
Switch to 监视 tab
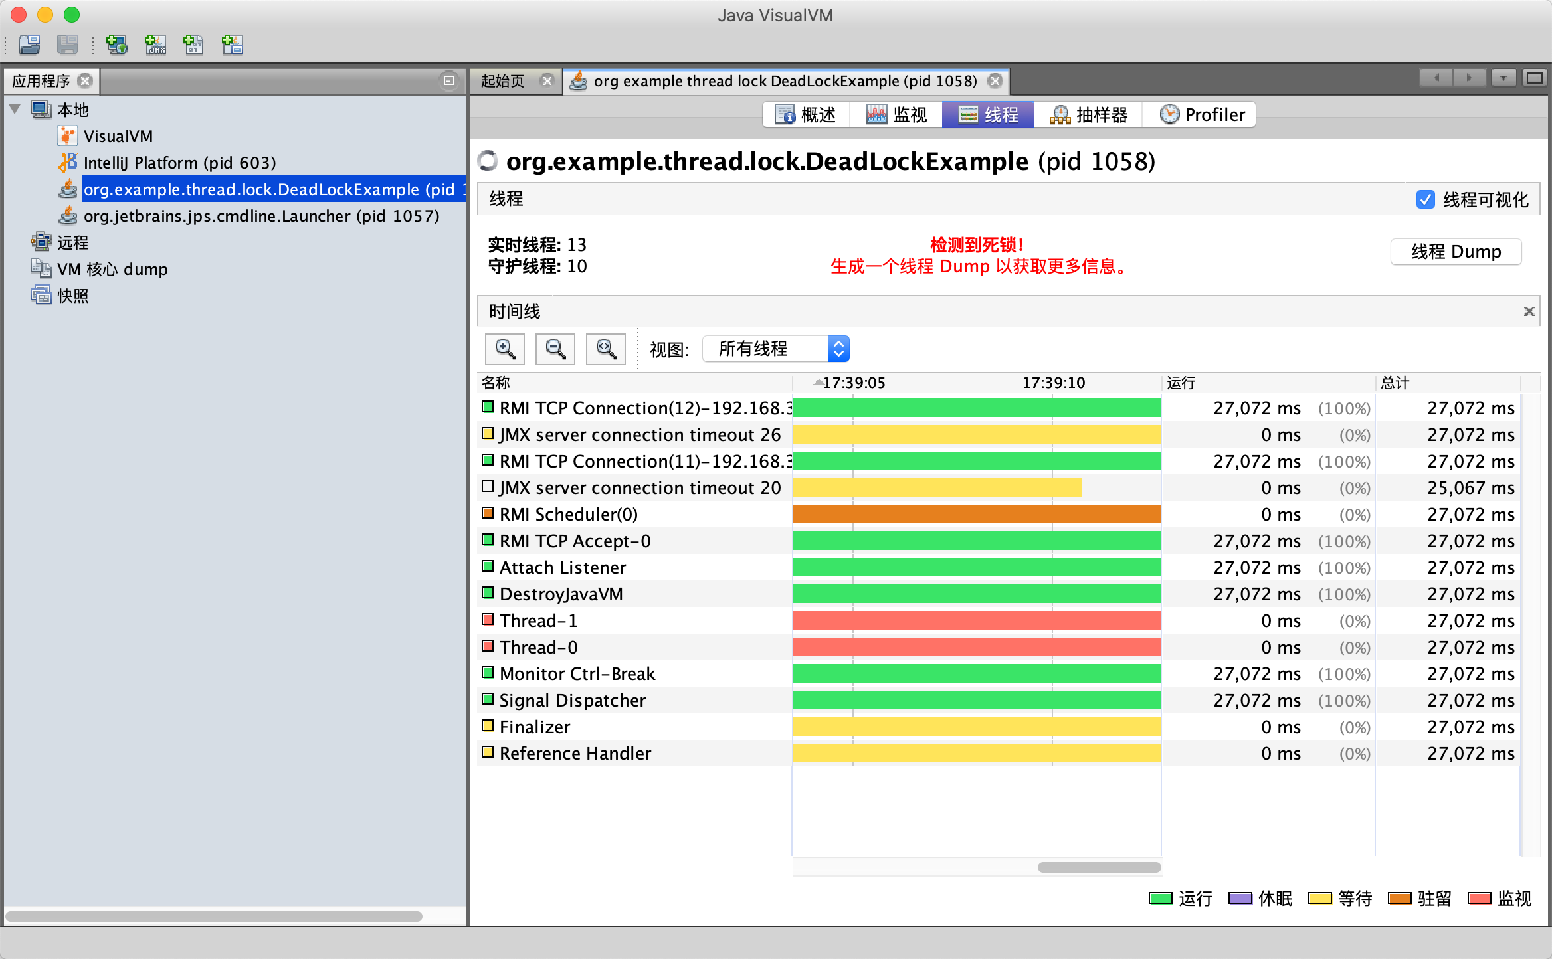(x=899, y=113)
